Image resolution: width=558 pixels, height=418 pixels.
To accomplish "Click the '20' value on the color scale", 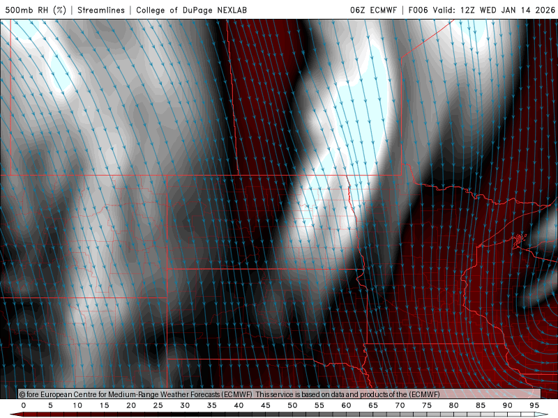I will [x=131, y=405].
